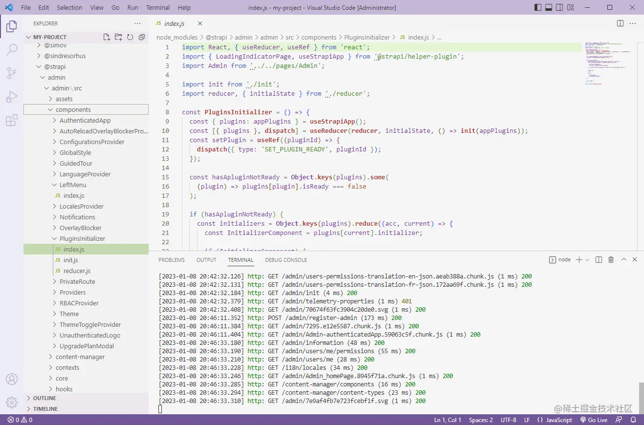Viewport: 644px width, 425px height.
Task: Open notifications bell in status bar
Action: click(x=633, y=420)
